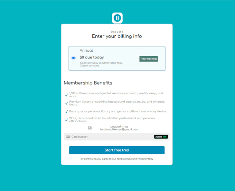Click checkmark next to Premium library benefit
The height and width of the screenshot is (191, 235).
coord(67,103)
